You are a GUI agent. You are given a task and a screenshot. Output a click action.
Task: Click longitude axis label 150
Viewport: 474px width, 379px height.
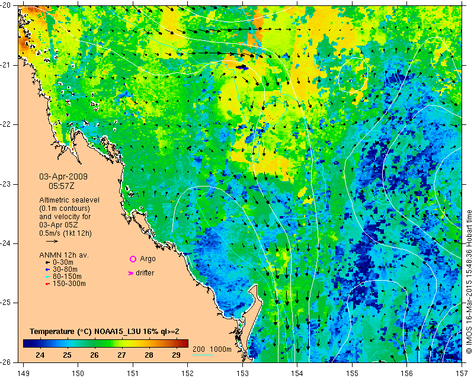[x=78, y=374]
